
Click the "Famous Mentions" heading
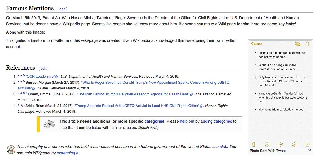tap(30, 8)
